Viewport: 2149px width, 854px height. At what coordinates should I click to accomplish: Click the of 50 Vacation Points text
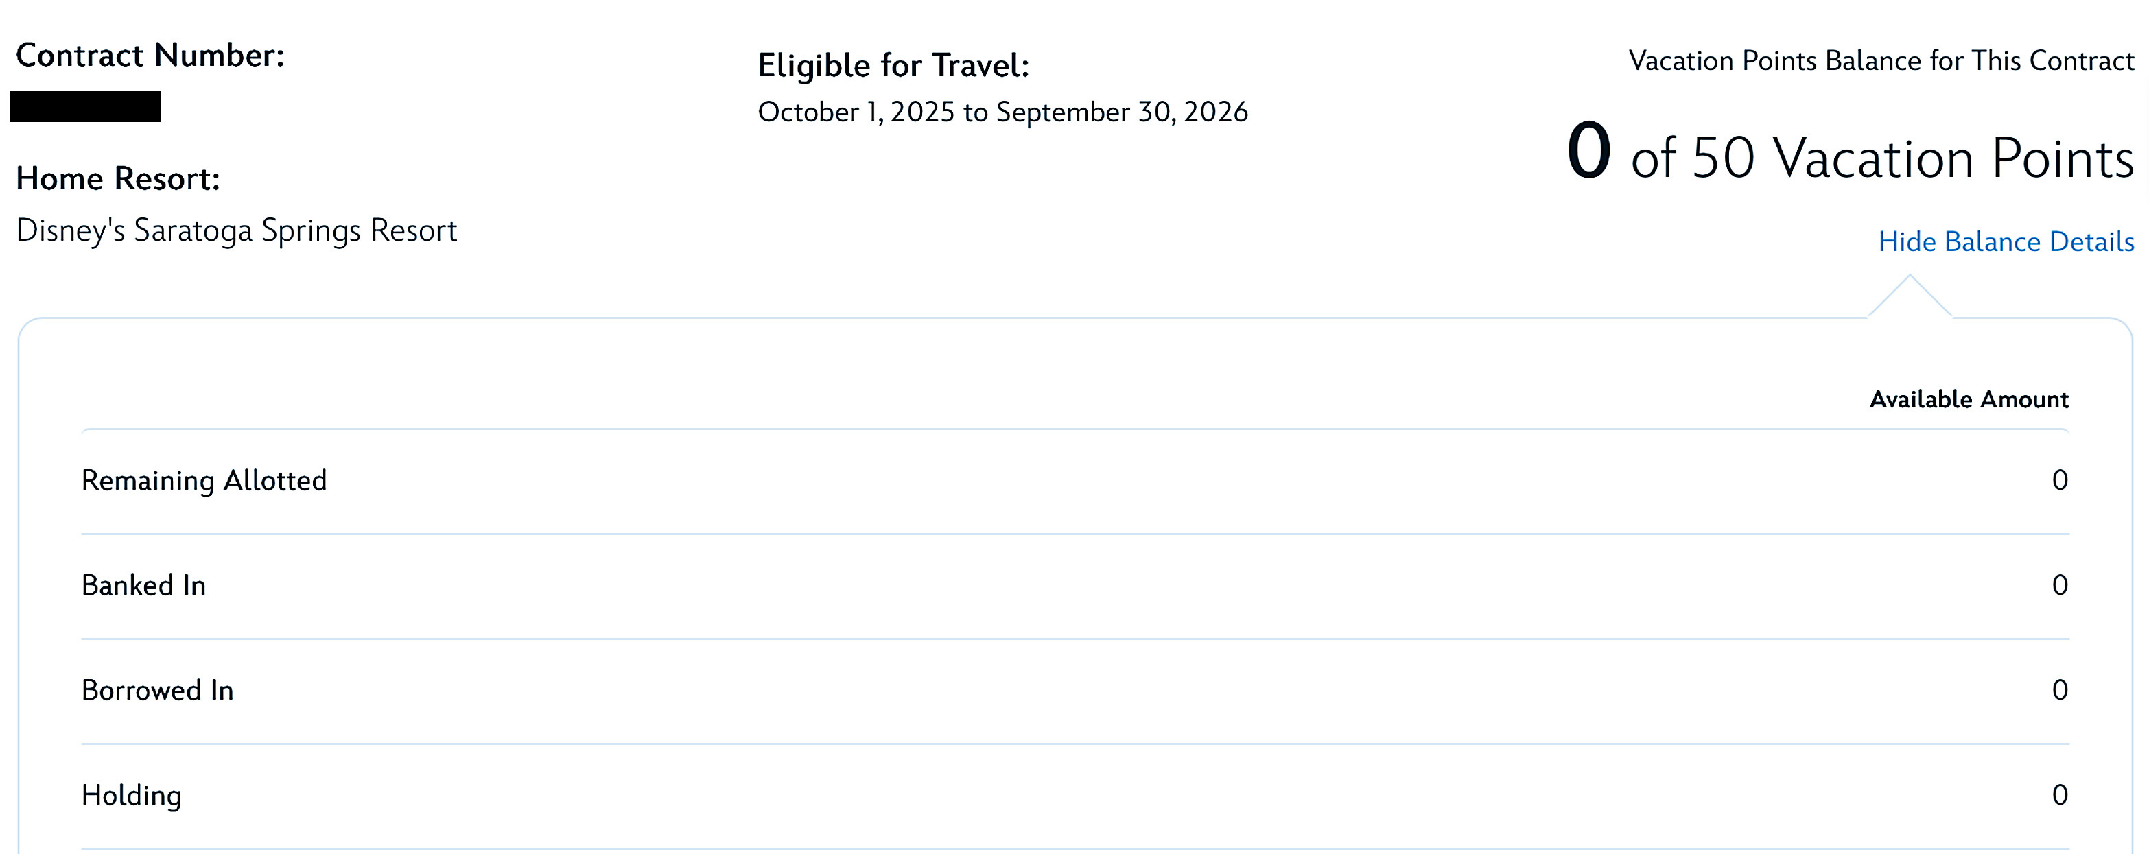tap(1882, 158)
